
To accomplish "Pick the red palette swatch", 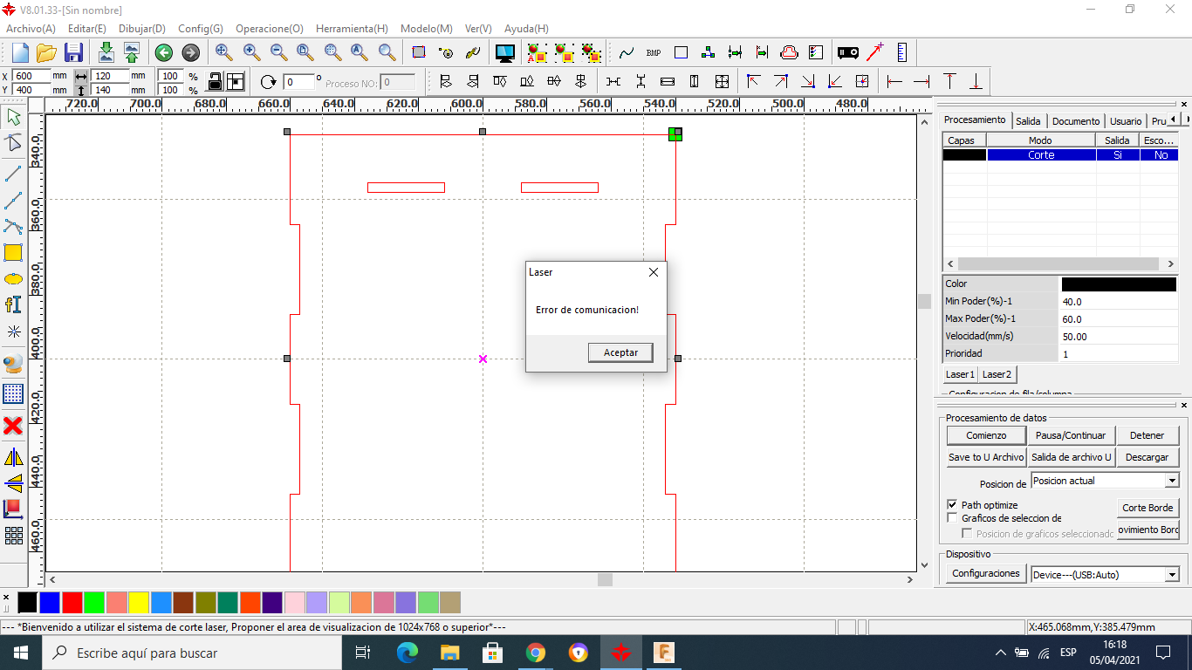I will 72,602.
